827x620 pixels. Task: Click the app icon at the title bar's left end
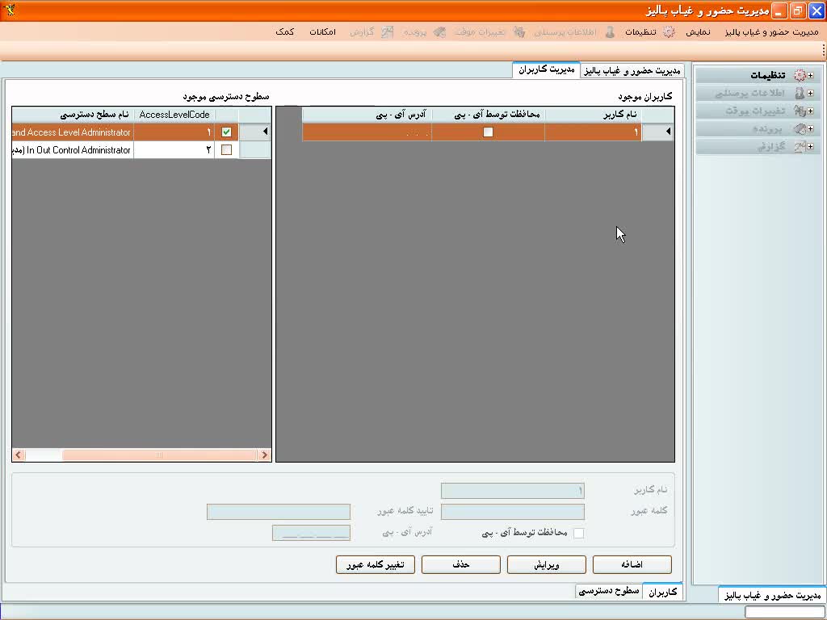pyautogui.click(x=10, y=10)
